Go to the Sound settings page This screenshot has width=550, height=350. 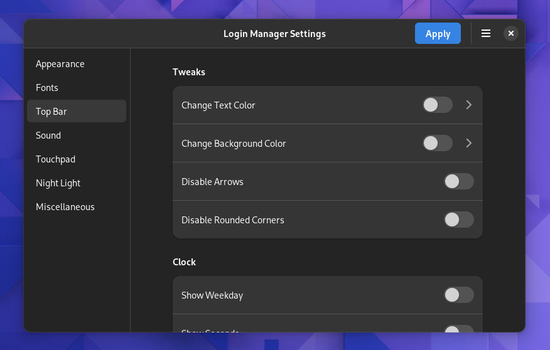coord(48,135)
